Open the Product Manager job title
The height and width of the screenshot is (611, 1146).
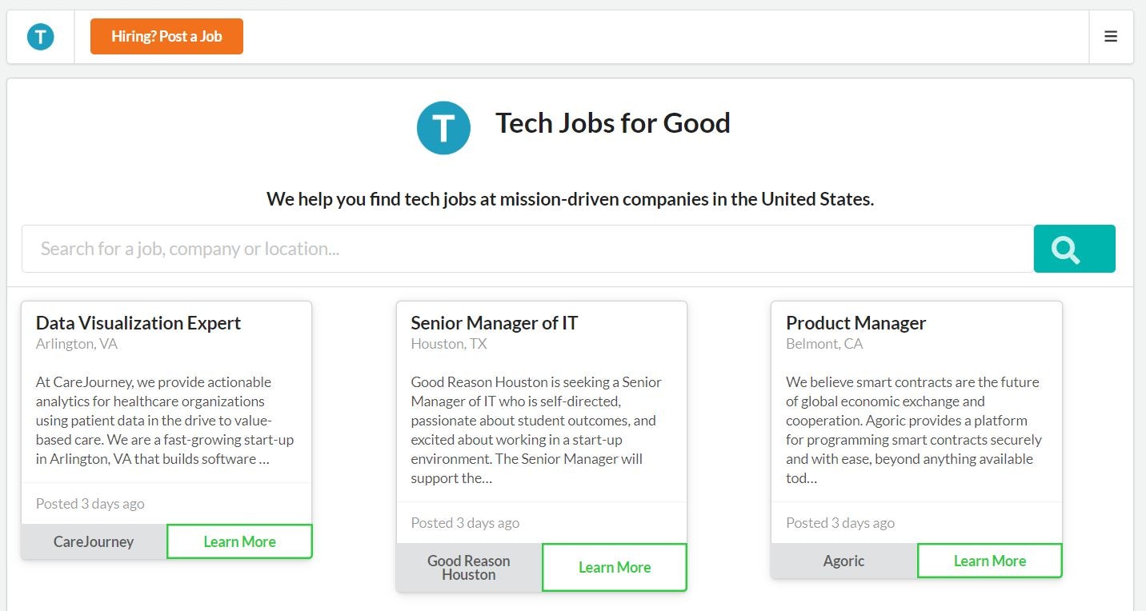pos(855,323)
